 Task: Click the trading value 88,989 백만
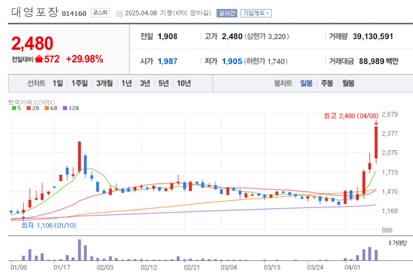(x=378, y=61)
